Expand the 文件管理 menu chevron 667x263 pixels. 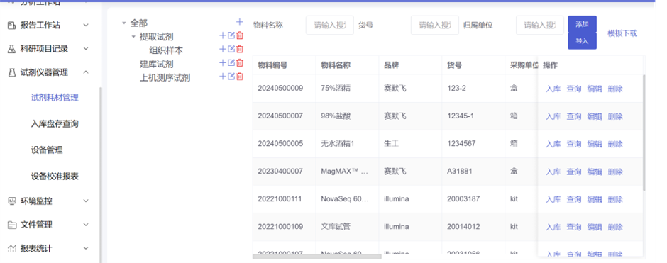tap(86, 224)
